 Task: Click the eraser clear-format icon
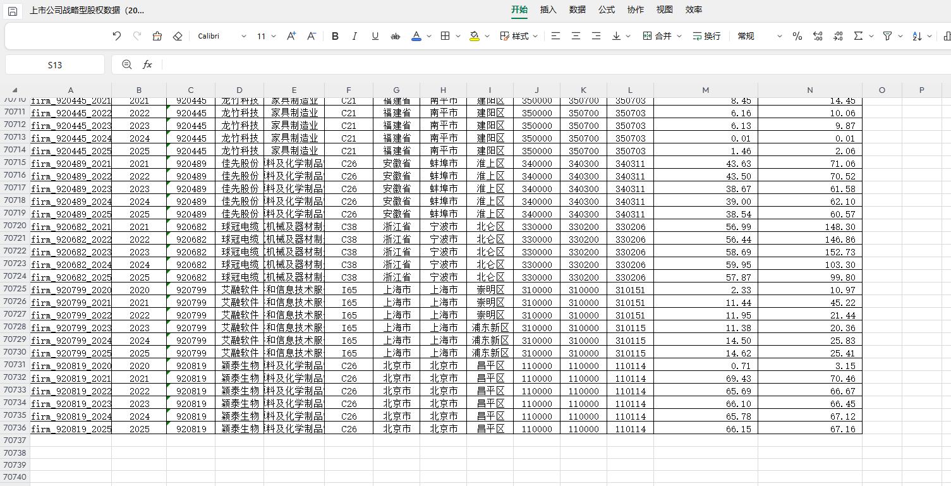tap(178, 36)
